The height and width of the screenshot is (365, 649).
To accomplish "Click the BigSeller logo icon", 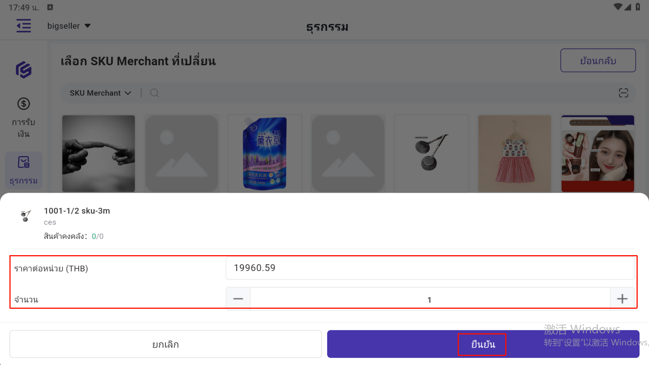I will (x=23, y=70).
